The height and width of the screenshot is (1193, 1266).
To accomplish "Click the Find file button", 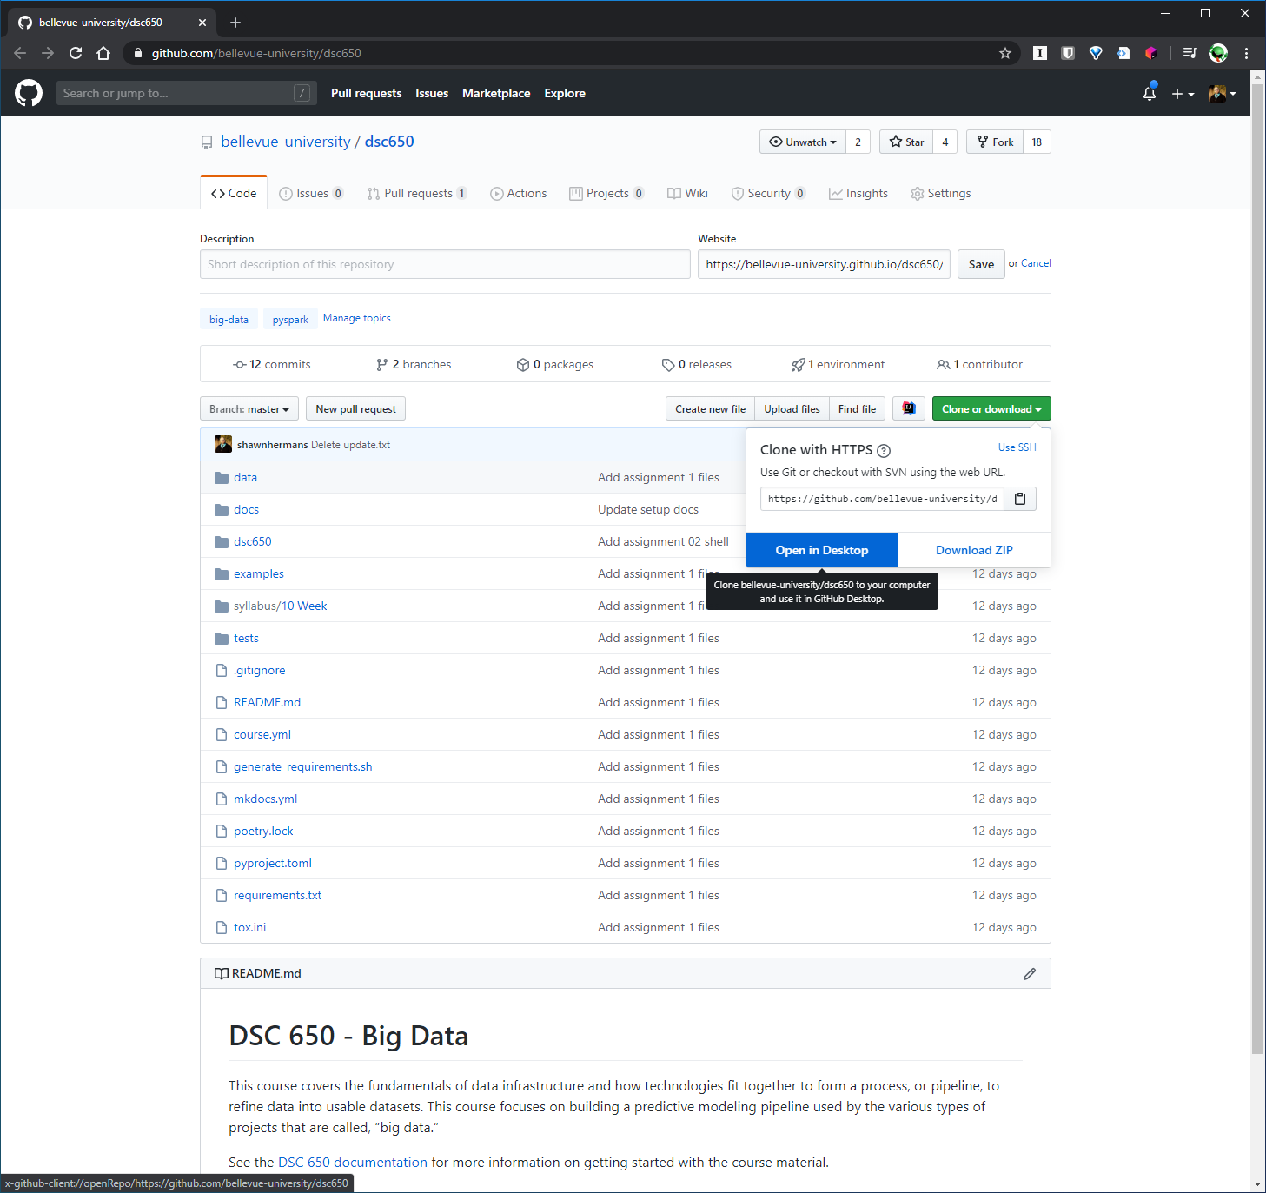I will tap(857, 408).
